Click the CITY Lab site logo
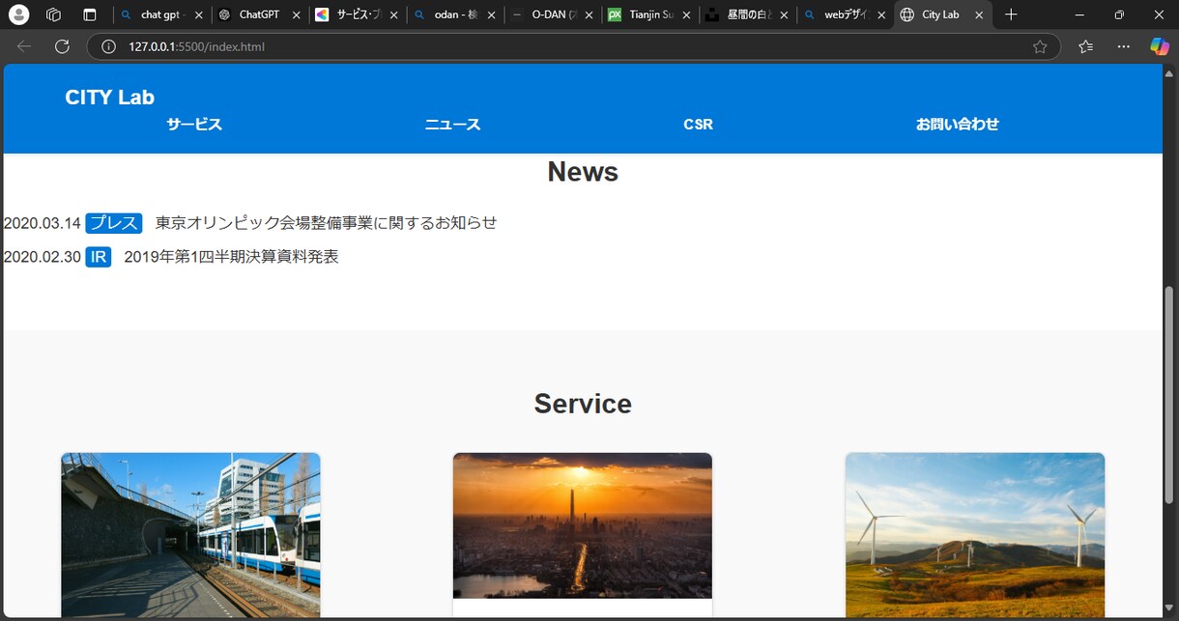The height and width of the screenshot is (621, 1179). (x=109, y=97)
